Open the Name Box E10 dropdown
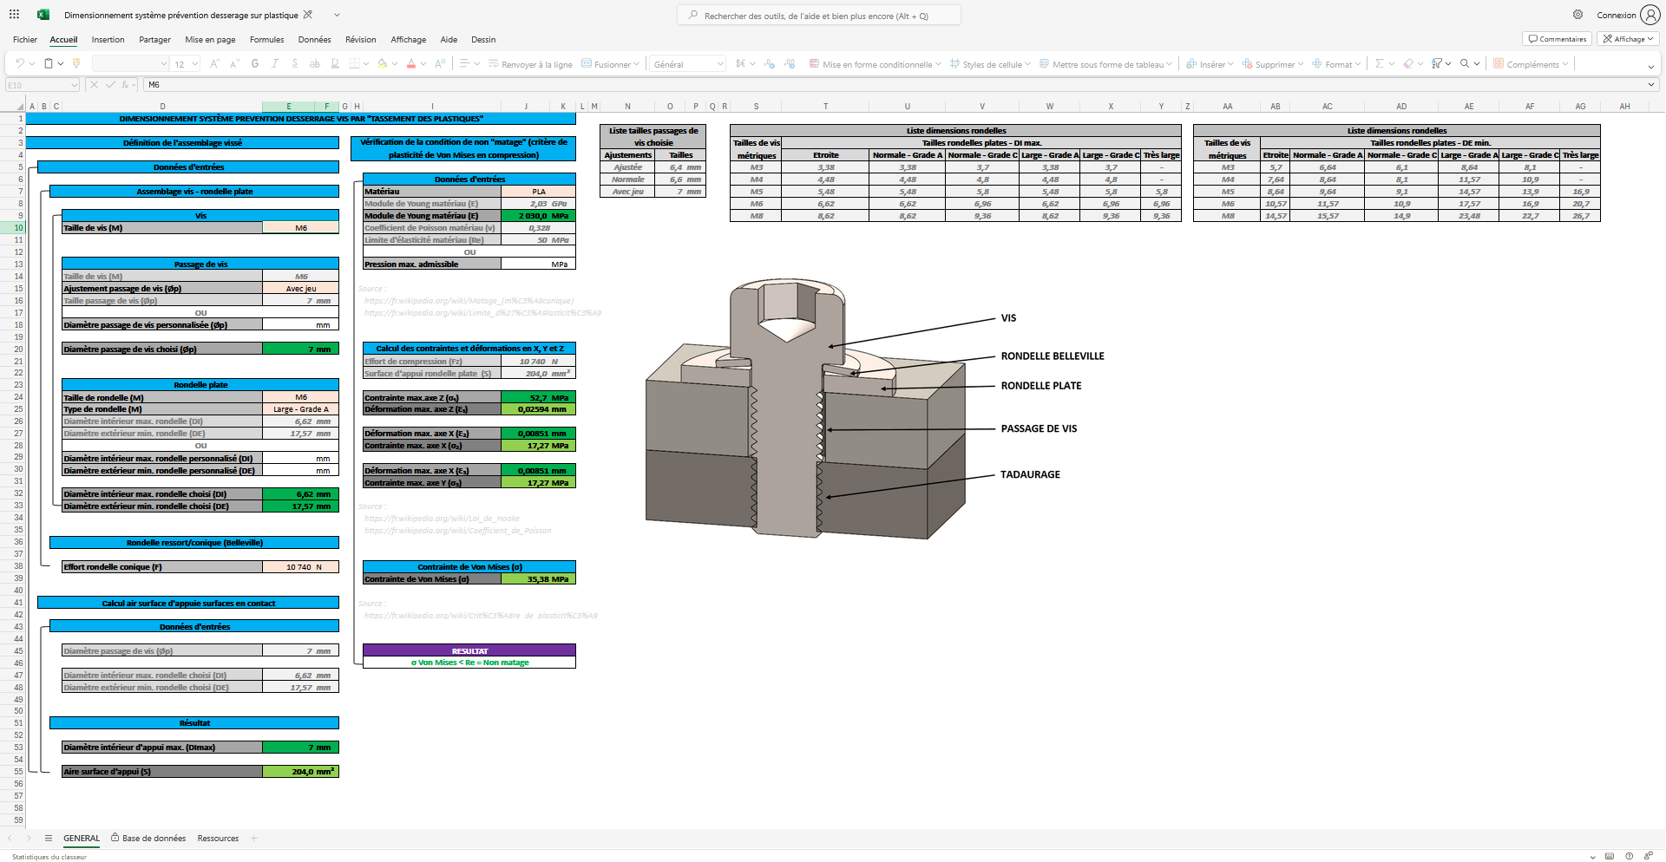 pos(74,84)
